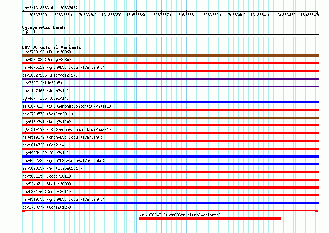Click the blue dgv4075n100 variant bar
This screenshot has height=233, width=329.
pos(170,156)
